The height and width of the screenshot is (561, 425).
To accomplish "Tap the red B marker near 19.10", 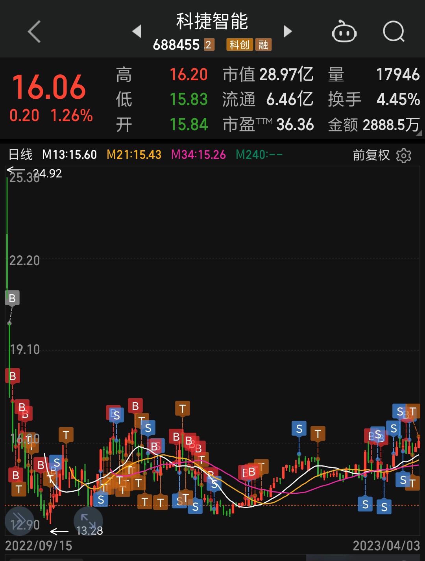I will 12,376.
